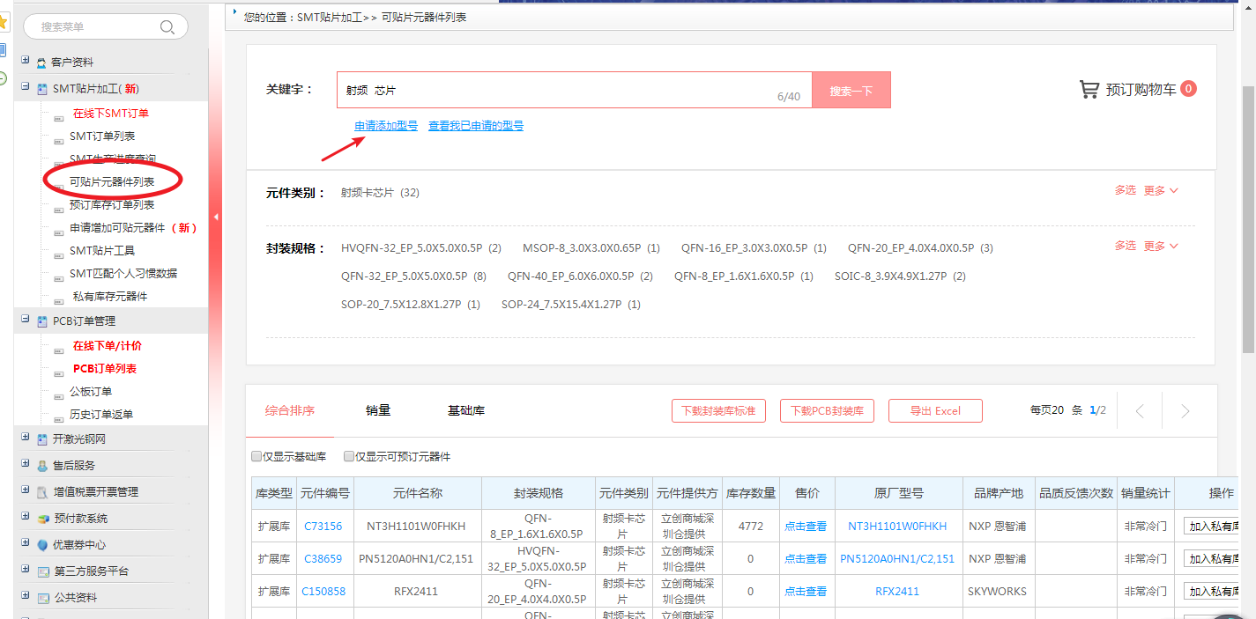The width and height of the screenshot is (1256, 619).
Task: Click the 关键字 keyword input field
Action: (x=555, y=90)
